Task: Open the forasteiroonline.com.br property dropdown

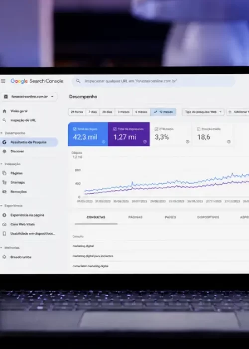Action: 29,97
